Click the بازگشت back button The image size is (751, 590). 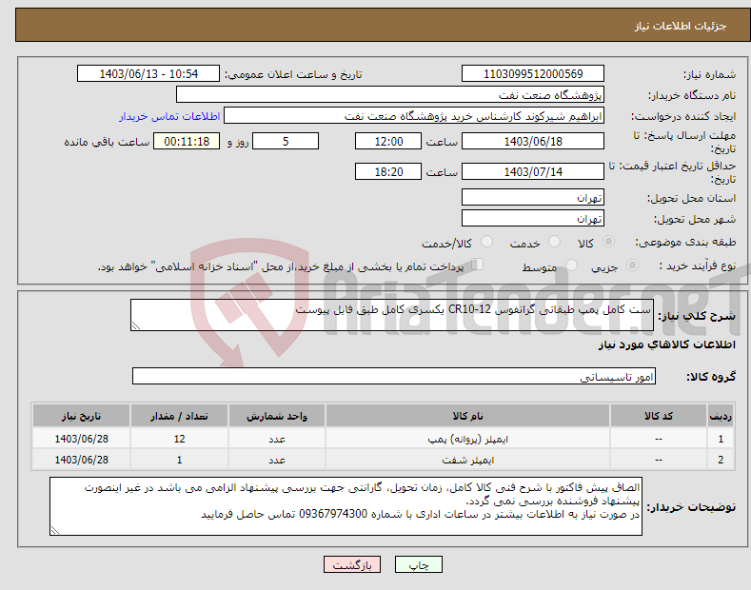[x=352, y=564]
